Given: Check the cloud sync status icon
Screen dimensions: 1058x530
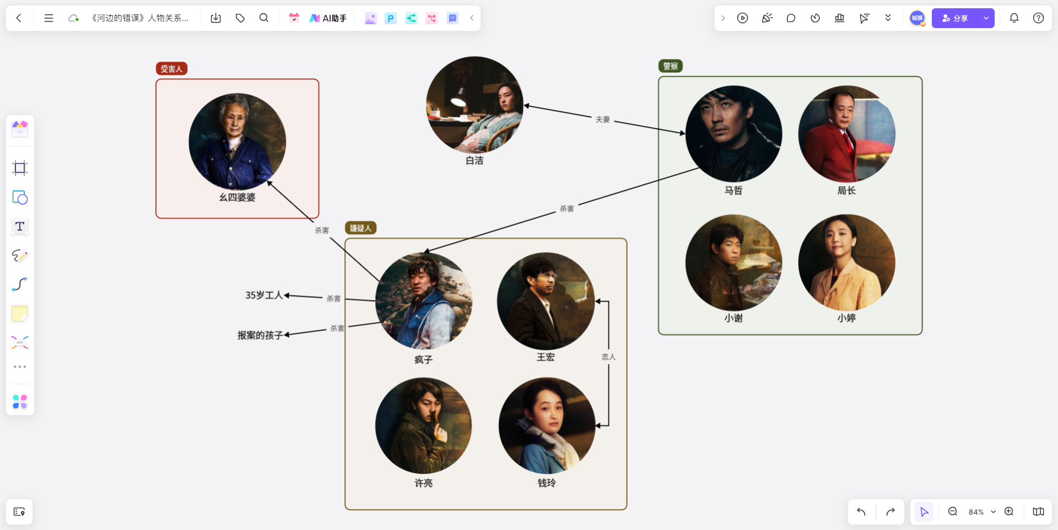Looking at the screenshot, I should point(73,18).
